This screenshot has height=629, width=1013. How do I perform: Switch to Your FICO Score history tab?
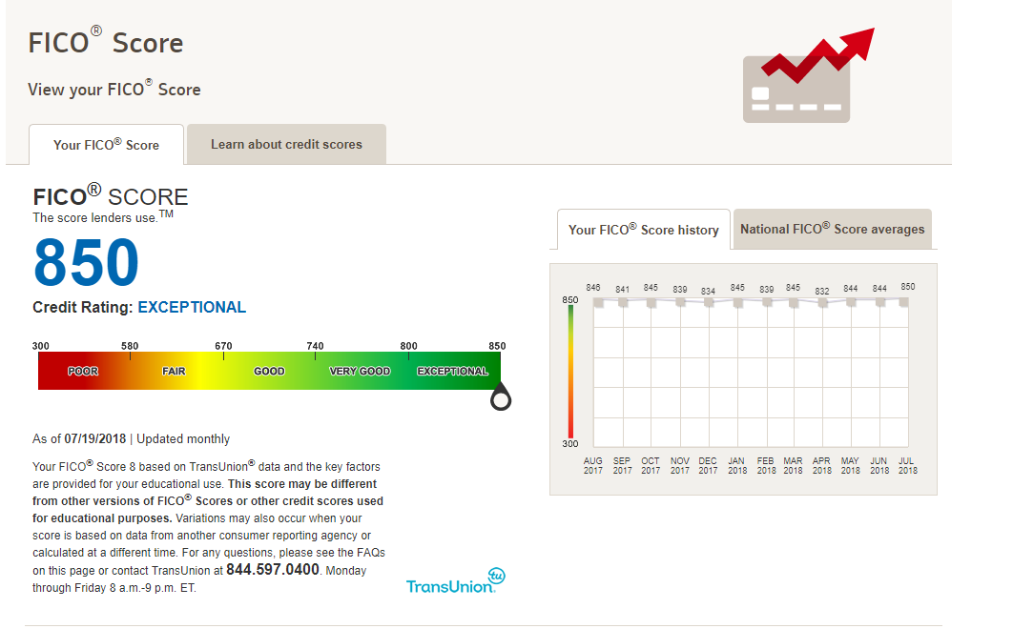click(x=644, y=230)
